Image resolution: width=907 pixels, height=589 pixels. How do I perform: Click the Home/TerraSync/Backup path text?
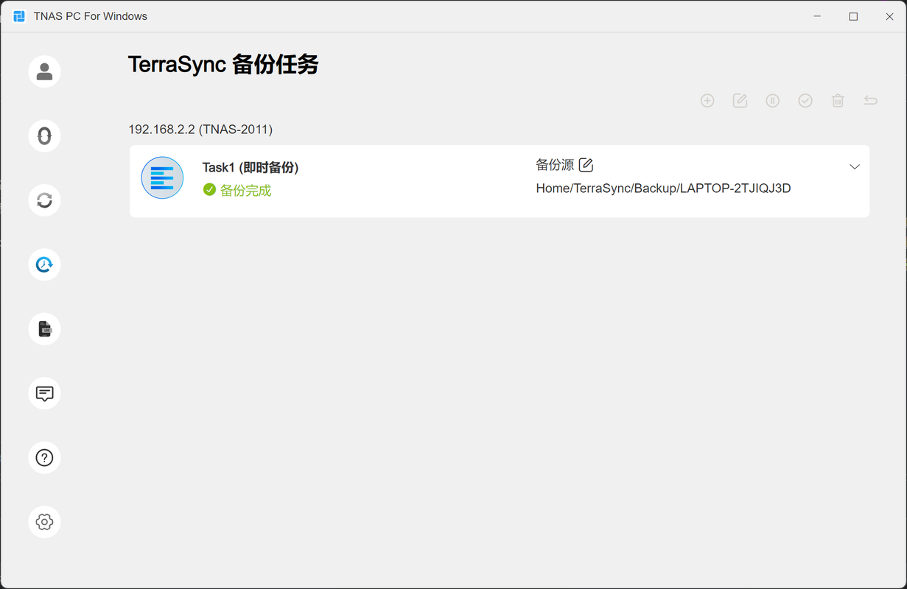tap(663, 188)
